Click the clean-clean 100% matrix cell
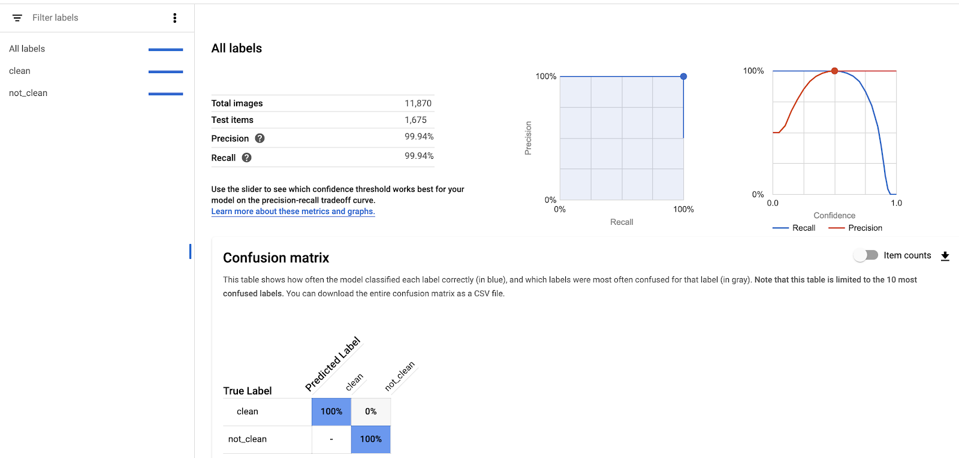Image resolution: width=959 pixels, height=458 pixels. point(331,412)
